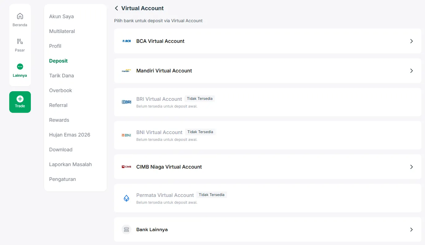Open Overbook menu item
The image size is (425, 245).
point(60,90)
